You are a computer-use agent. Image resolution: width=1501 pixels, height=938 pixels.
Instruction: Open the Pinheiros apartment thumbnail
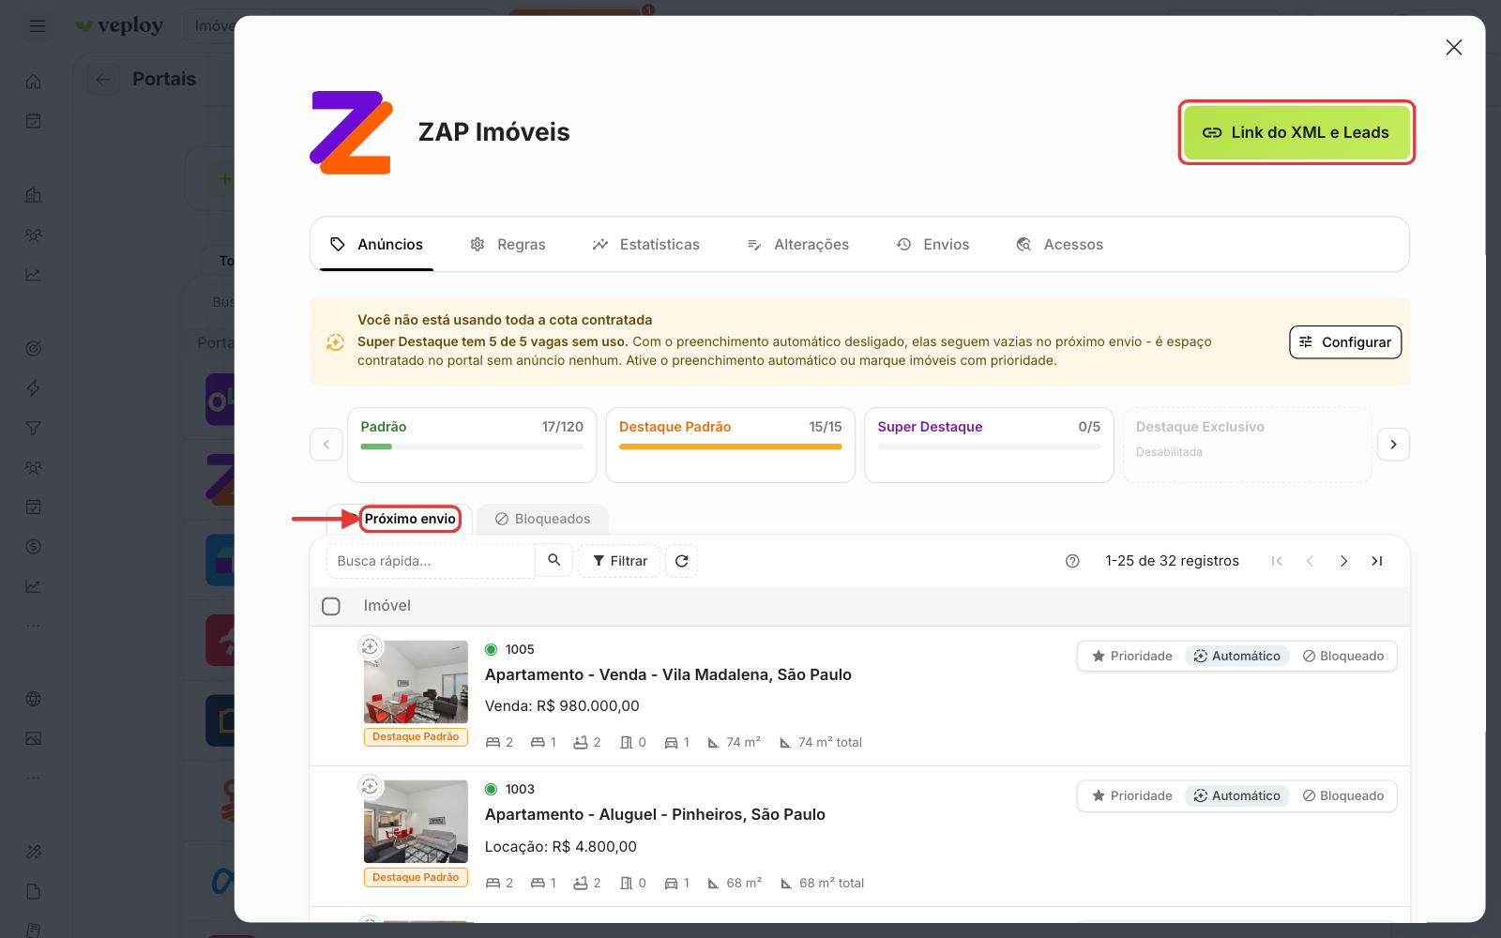(x=416, y=822)
